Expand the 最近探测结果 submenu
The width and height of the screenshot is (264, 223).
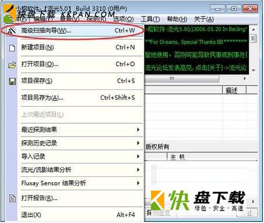[x=80, y=130]
